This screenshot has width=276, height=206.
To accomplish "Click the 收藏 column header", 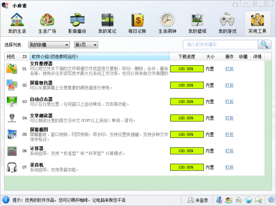I will [243, 57].
